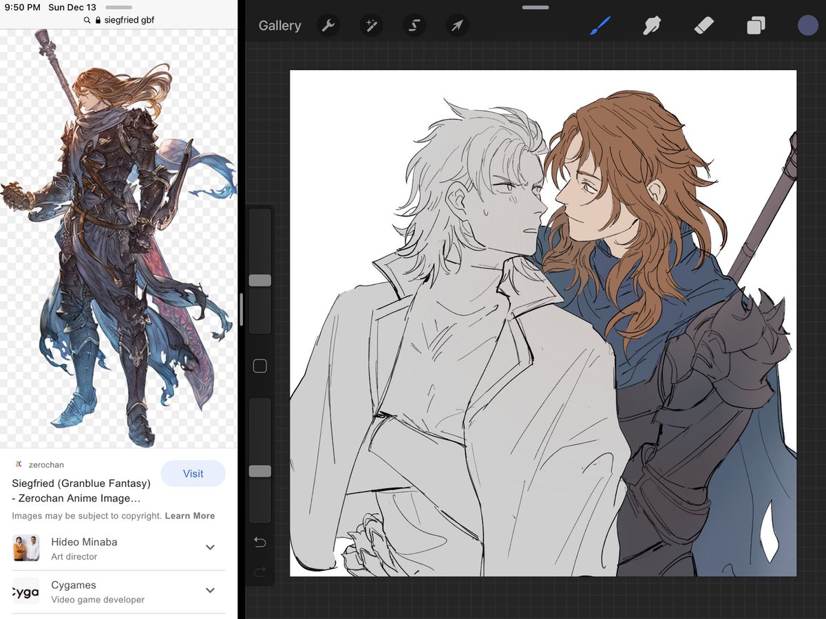This screenshot has height=619, width=826.
Task: Open the Siegfried reference image in browser
Action: click(x=118, y=239)
